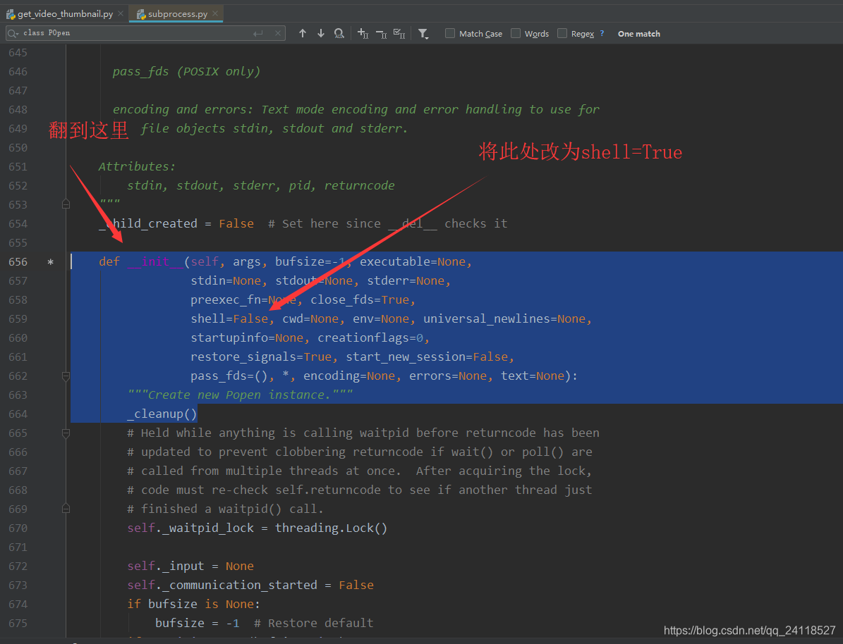
Task: Select the subprocess.py editor tab
Action: (177, 14)
